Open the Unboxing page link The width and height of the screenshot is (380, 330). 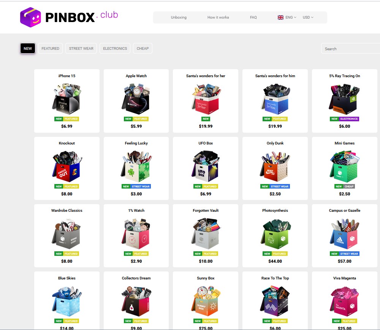click(x=179, y=17)
